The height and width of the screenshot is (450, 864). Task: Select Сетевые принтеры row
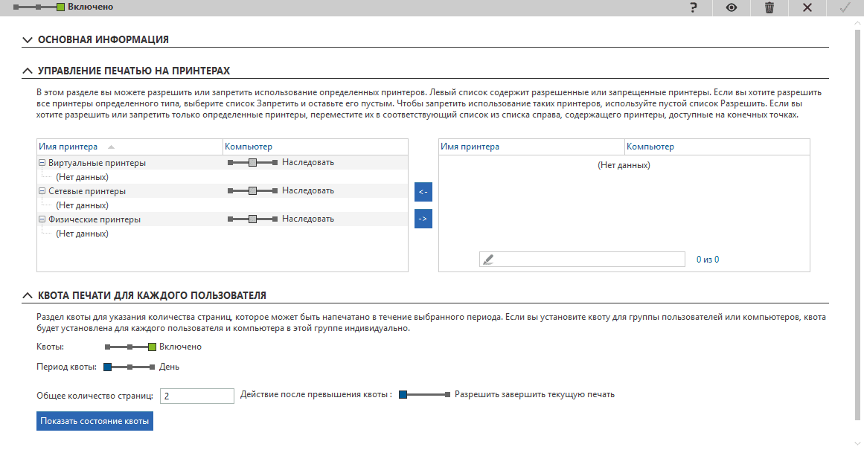pyautogui.click(x=222, y=190)
